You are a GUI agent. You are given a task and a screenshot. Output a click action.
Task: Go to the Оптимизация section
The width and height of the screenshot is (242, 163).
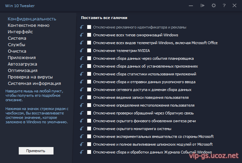[x=23, y=71]
